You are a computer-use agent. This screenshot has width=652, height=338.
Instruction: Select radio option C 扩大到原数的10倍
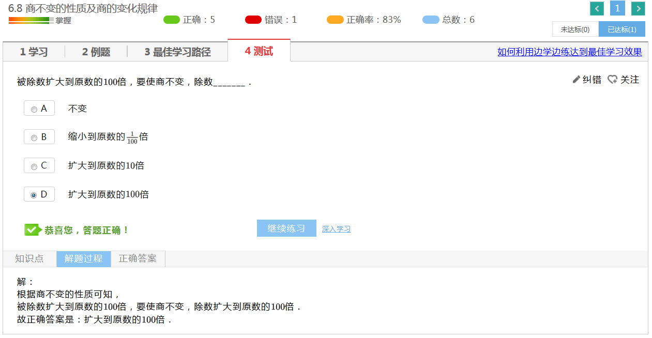[x=34, y=166]
